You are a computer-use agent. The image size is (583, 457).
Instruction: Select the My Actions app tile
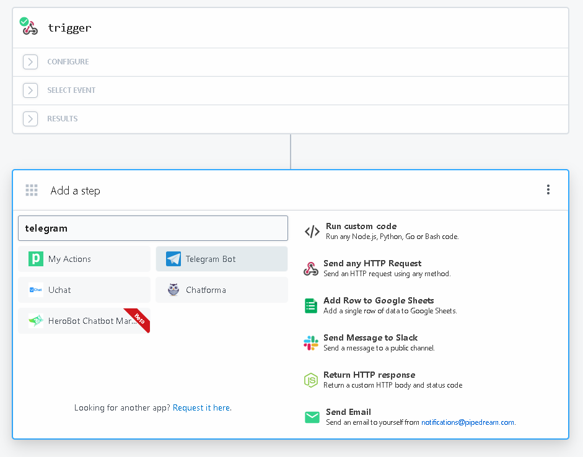click(x=84, y=259)
